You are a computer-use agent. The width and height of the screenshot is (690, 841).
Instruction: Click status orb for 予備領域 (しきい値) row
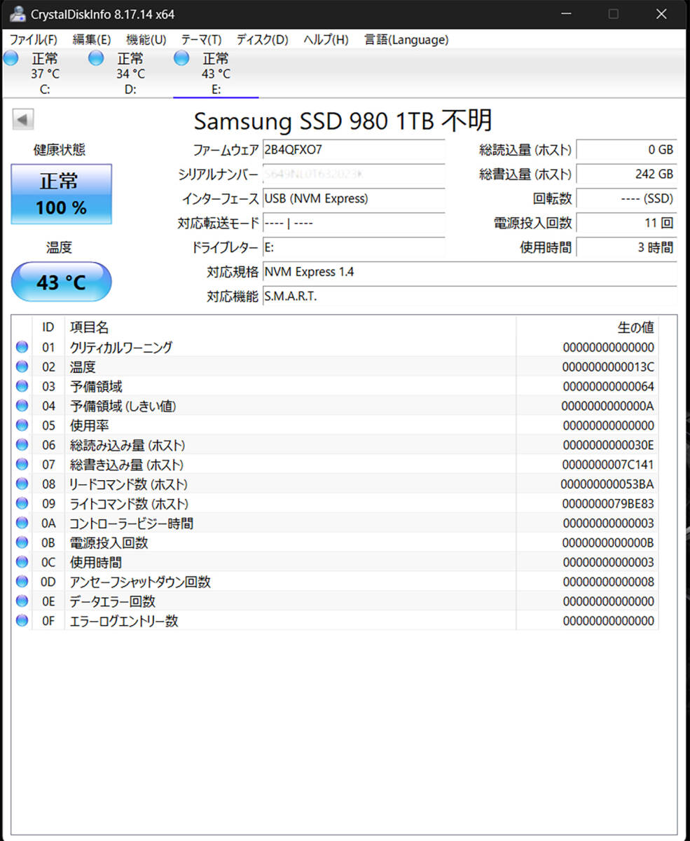click(22, 406)
